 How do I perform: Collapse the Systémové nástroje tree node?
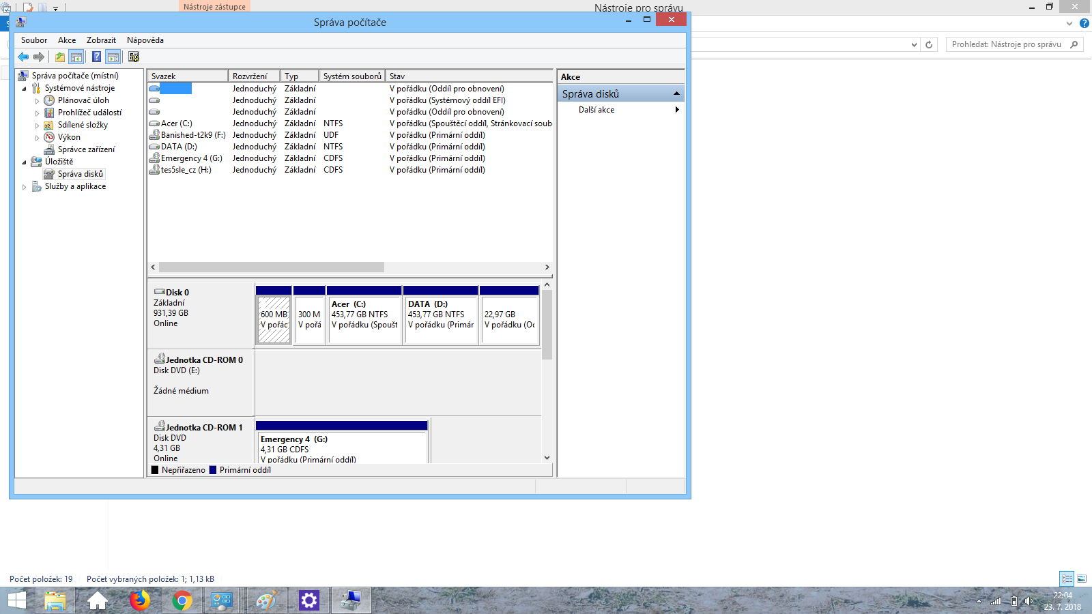click(x=25, y=89)
